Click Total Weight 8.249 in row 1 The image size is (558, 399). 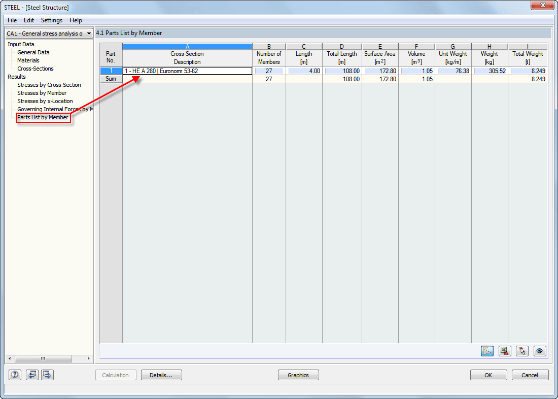pos(528,71)
